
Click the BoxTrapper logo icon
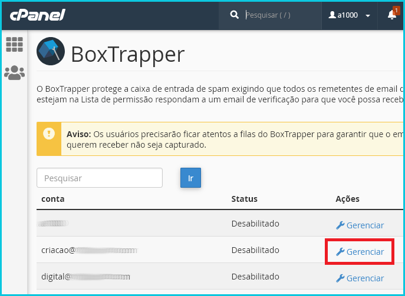51,51
